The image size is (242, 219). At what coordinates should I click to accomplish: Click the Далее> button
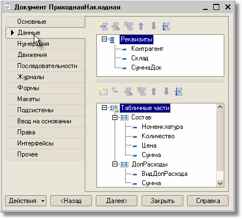pyautogui.click(x=117, y=201)
